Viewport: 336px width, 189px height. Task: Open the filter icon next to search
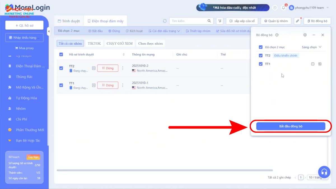220,21
